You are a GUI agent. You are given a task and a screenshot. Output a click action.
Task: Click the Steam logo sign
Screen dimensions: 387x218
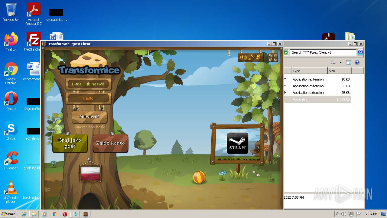click(x=238, y=143)
